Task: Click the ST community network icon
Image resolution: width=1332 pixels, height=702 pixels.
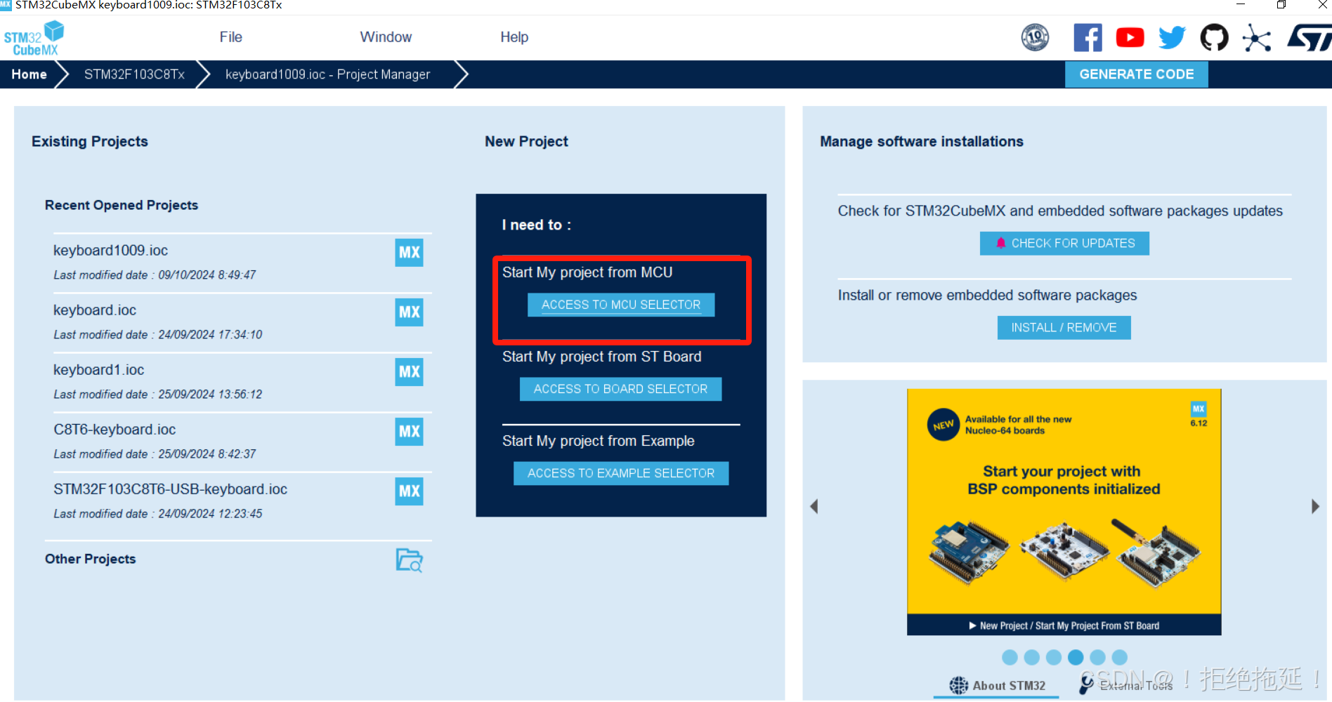Action: point(1257,37)
